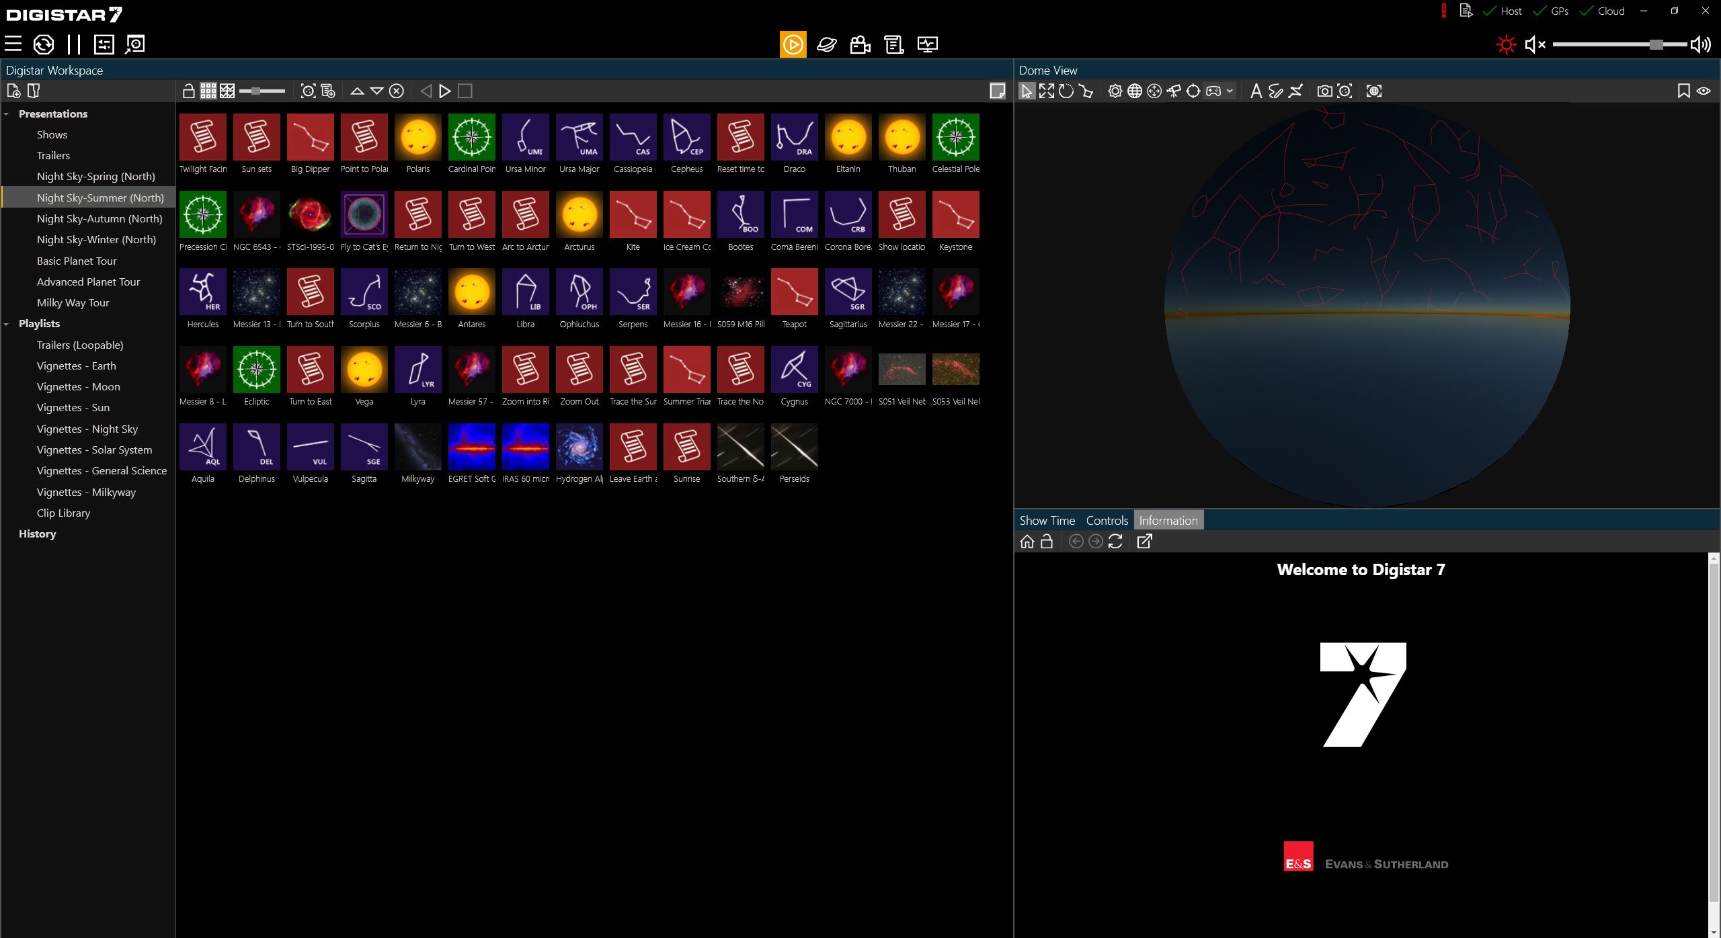Collapse the Presentations tree section

(x=6, y=114)
